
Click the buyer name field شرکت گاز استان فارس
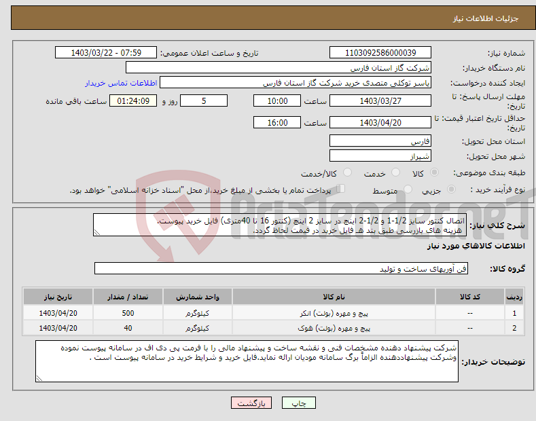pos(279,68)
